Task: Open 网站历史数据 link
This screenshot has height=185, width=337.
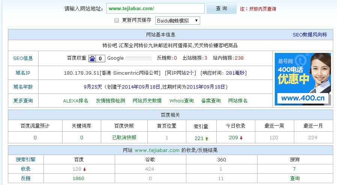Action: (x=147, y=101)
